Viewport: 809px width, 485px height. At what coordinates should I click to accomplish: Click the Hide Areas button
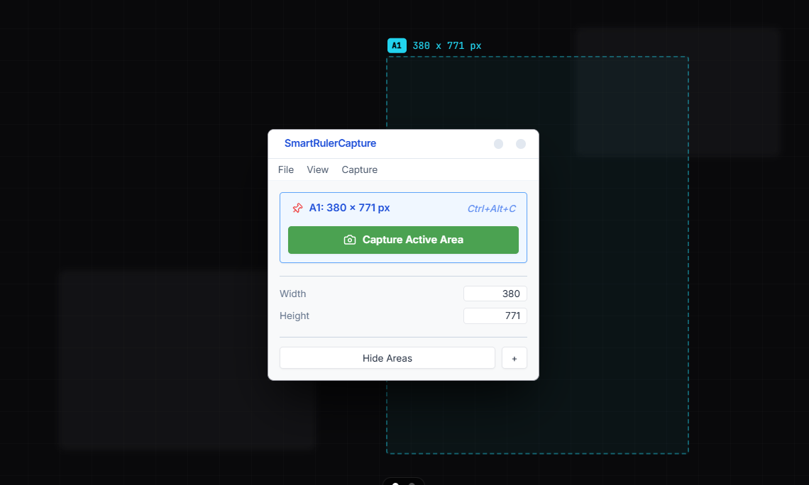point(387,357)
